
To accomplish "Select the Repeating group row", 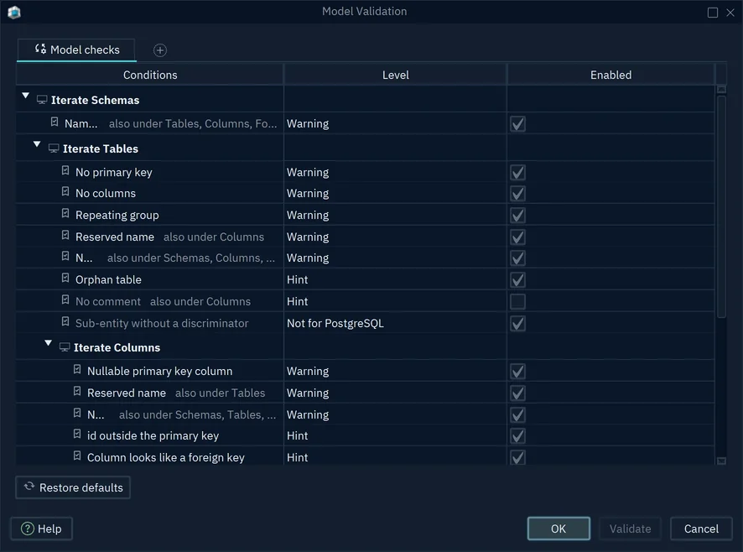I will pos(365,216).
